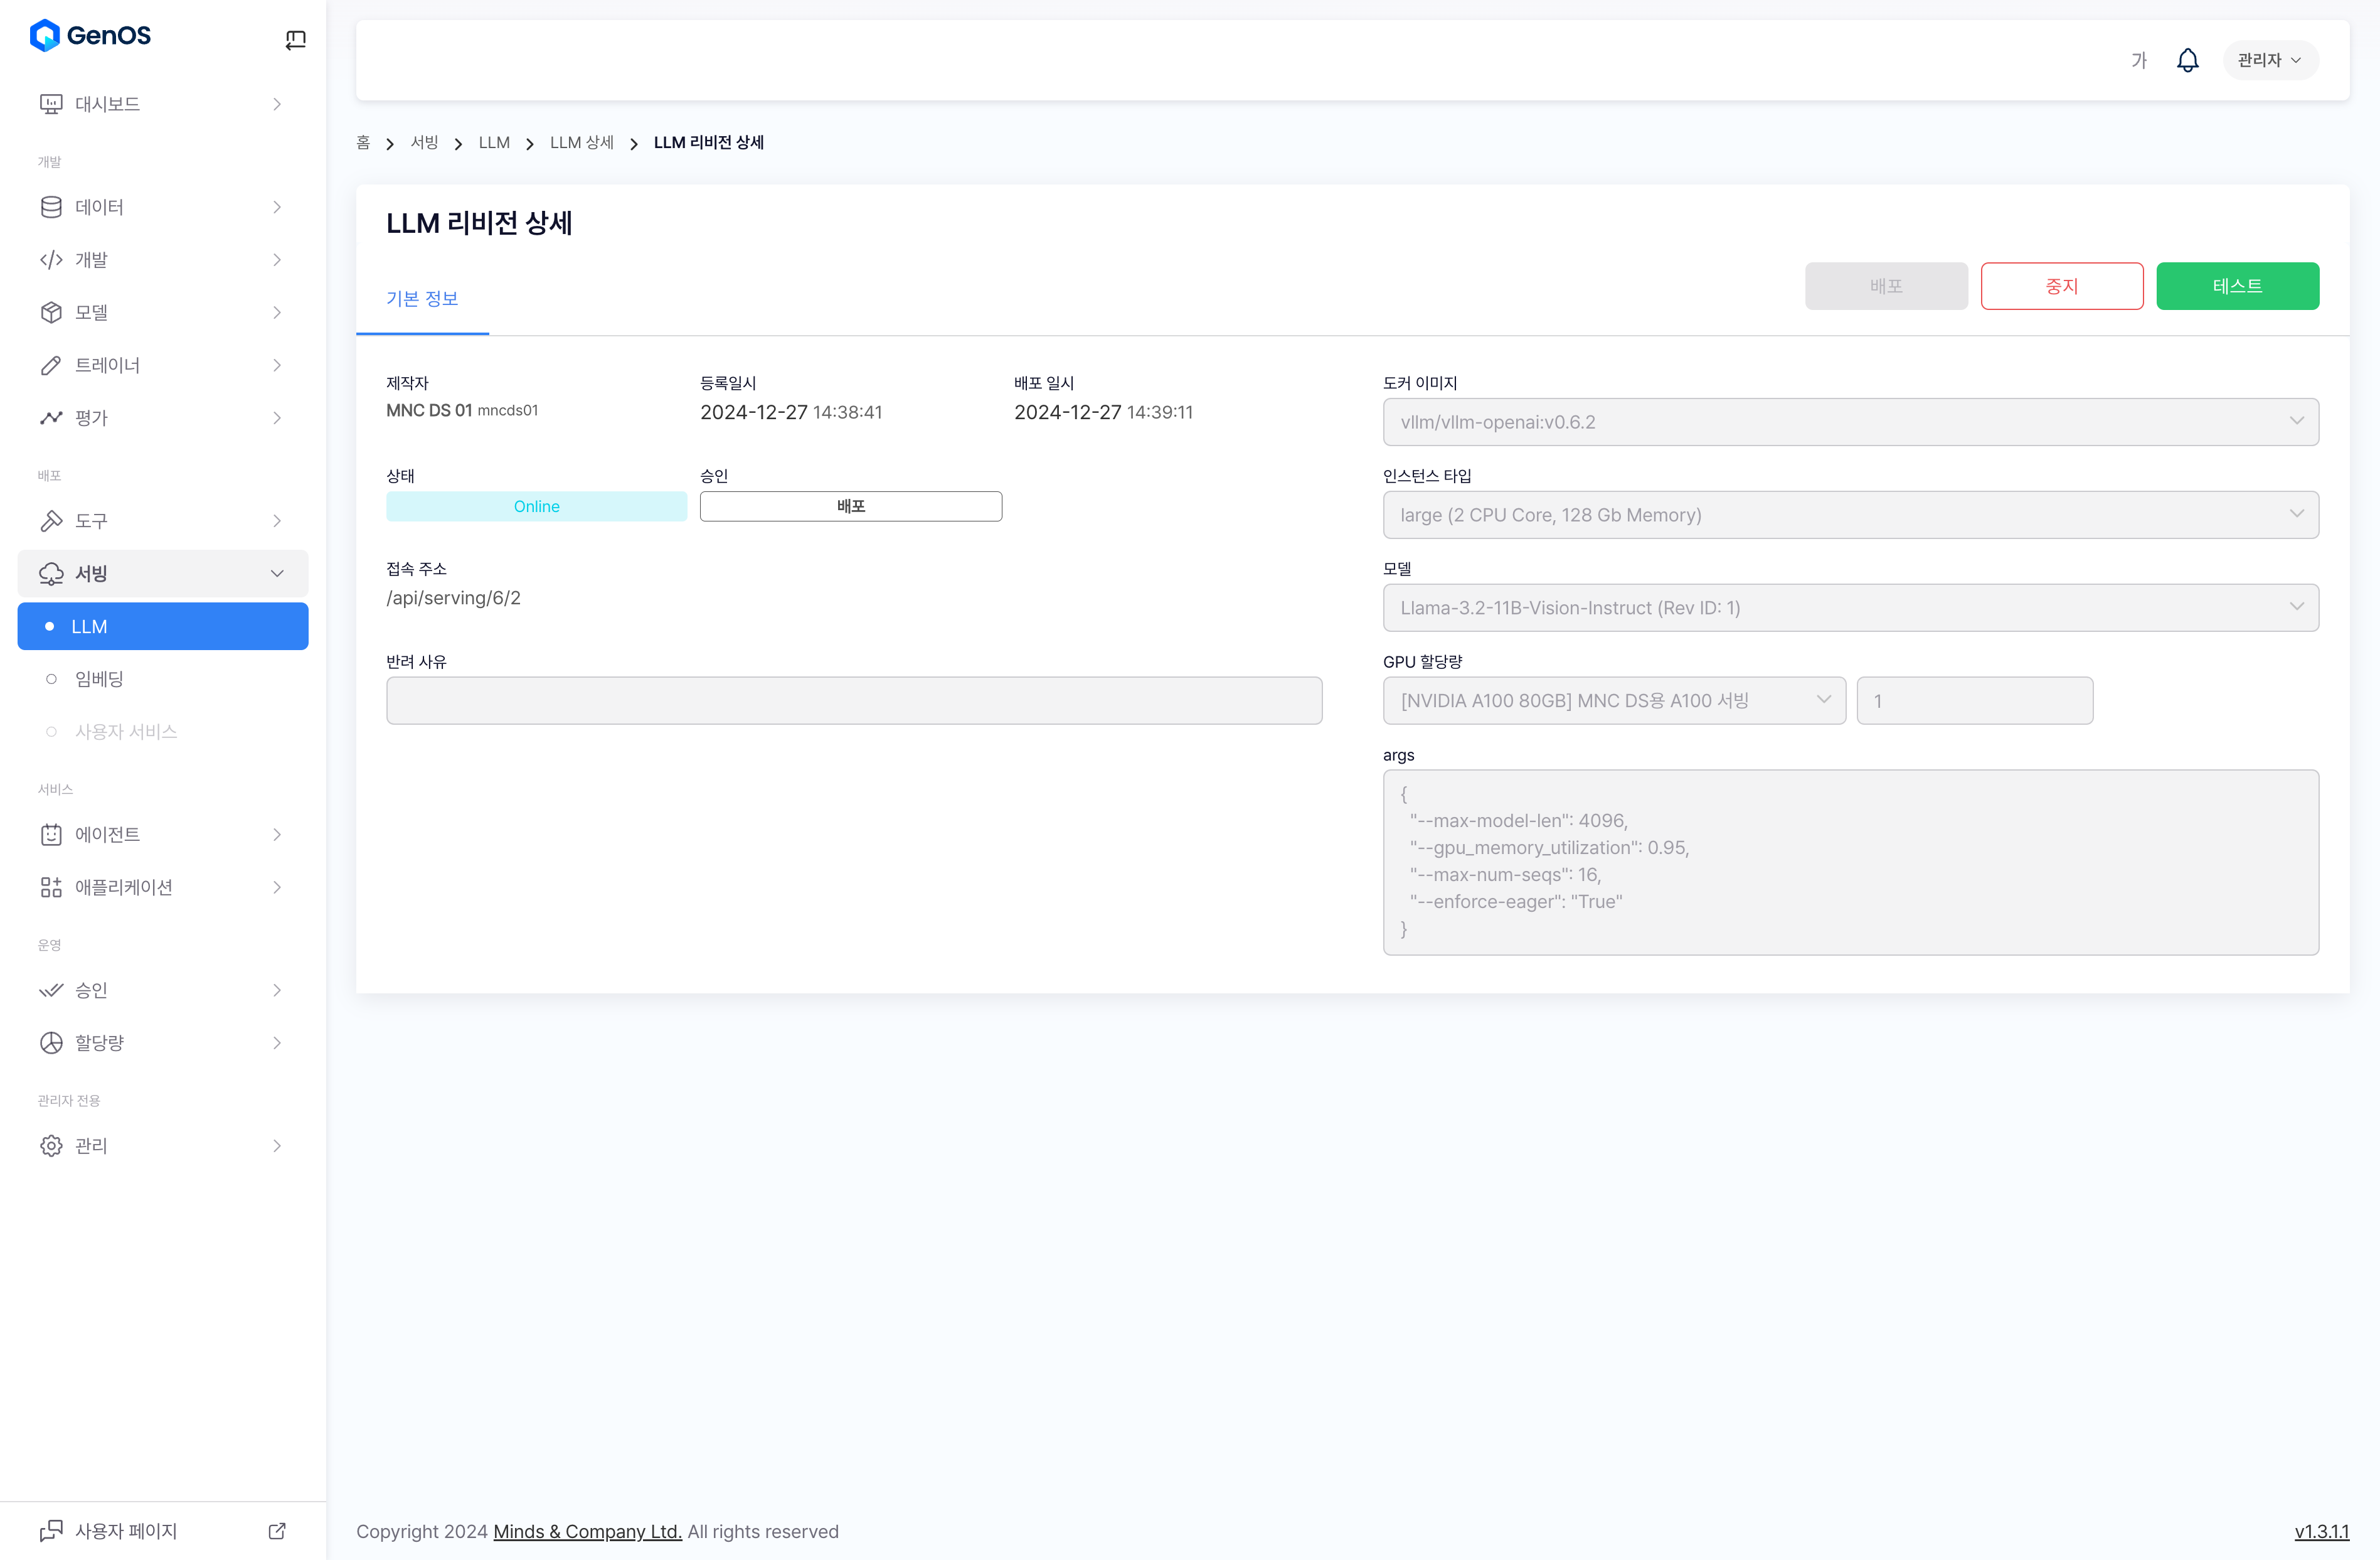Click the green 테스트 button

coord(2237,286)
